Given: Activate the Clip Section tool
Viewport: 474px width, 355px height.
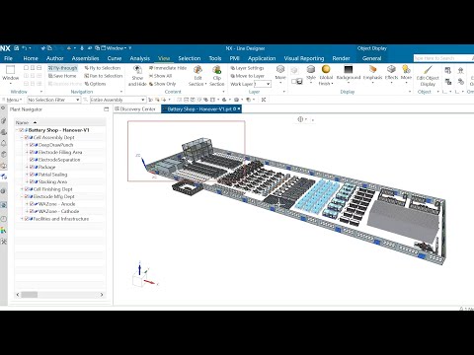Looking at the screenshot, I should click(x=216, y=76).
